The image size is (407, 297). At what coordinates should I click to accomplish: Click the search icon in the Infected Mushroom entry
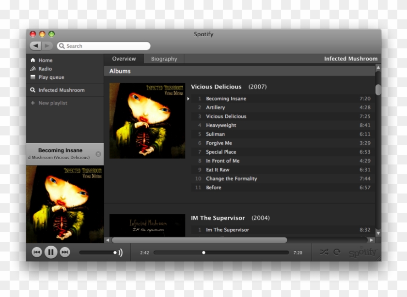click(33, 90)
